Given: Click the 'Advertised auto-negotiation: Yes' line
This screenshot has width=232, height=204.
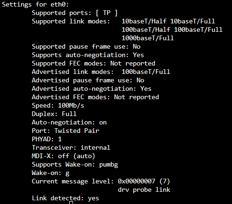Looking at the screenshot, I should click(92, 88).
